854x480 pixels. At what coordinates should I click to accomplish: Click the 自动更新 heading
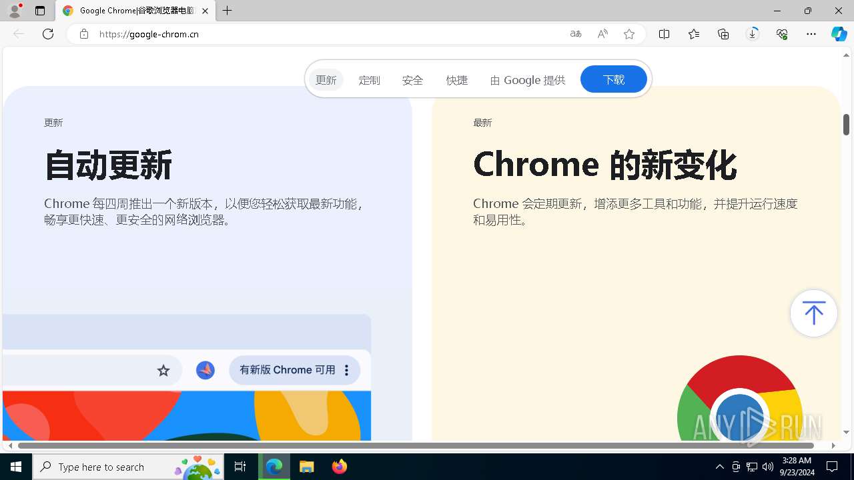pos(108,165)
